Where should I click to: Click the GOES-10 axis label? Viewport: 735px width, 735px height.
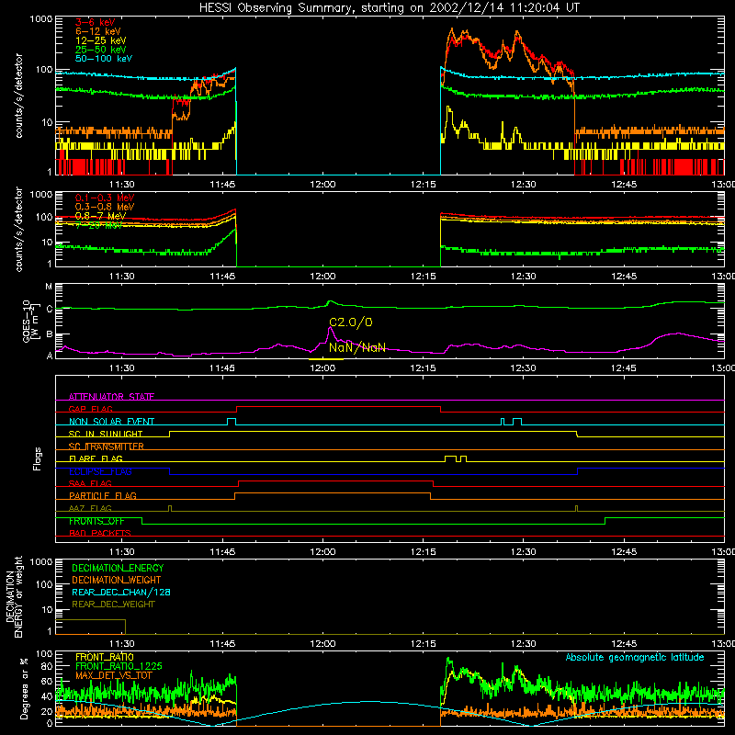pyautogui.click(x=29, y=321)
